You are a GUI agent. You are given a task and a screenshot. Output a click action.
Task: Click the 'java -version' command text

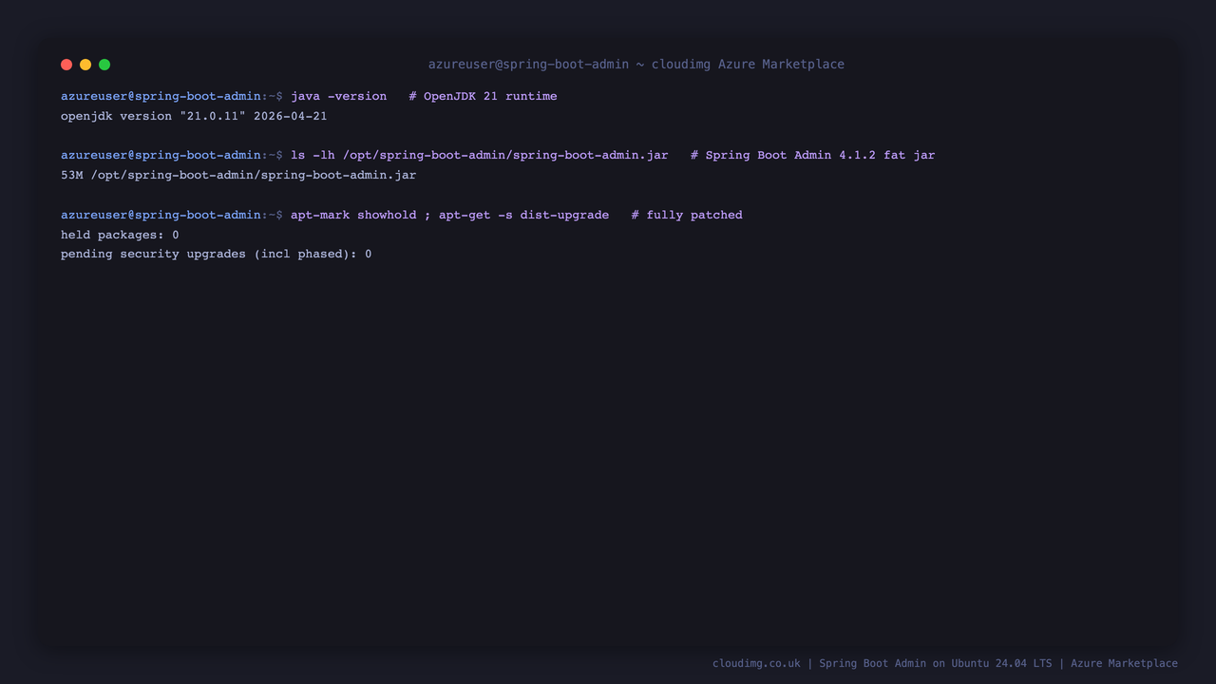[339, 96]
